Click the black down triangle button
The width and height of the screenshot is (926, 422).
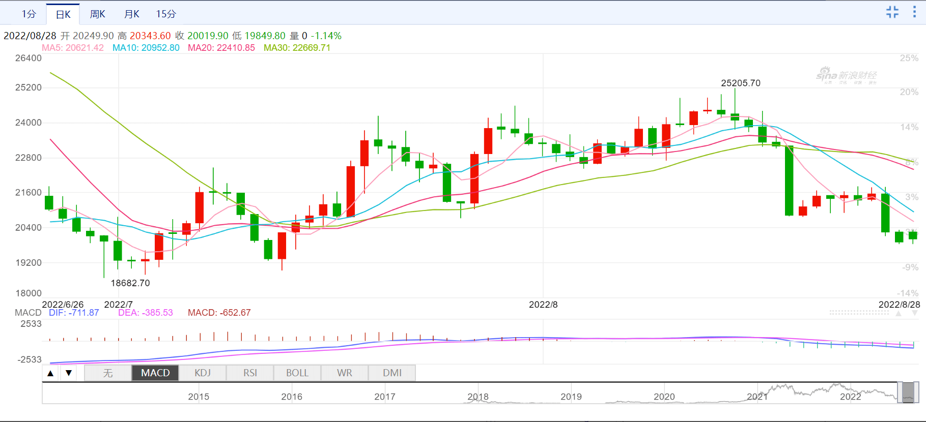(69, 373)
